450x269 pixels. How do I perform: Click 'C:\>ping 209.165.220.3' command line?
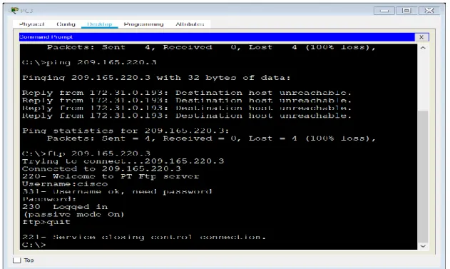pyautogui.click(x=89, y=62)
